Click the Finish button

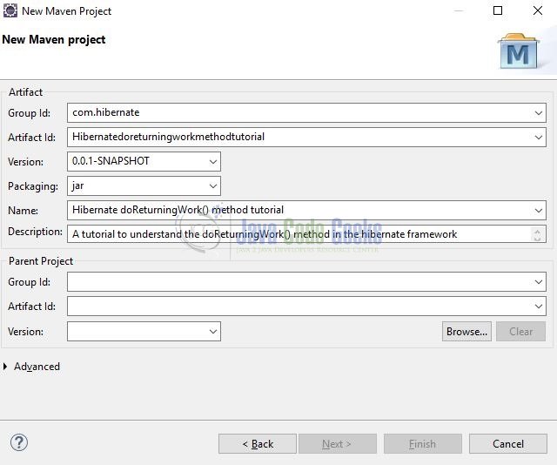click(x=423, y=444)
